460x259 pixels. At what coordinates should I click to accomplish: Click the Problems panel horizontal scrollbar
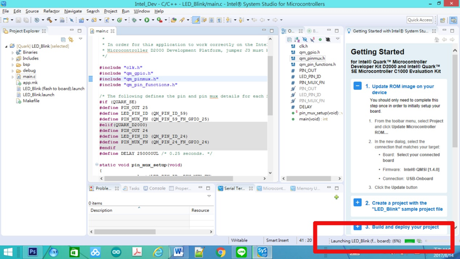pyautogui.click(x=125, y=232)
